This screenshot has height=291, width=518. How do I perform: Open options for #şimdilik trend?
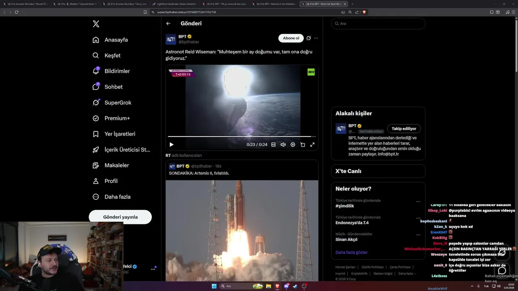coord(418,202)
